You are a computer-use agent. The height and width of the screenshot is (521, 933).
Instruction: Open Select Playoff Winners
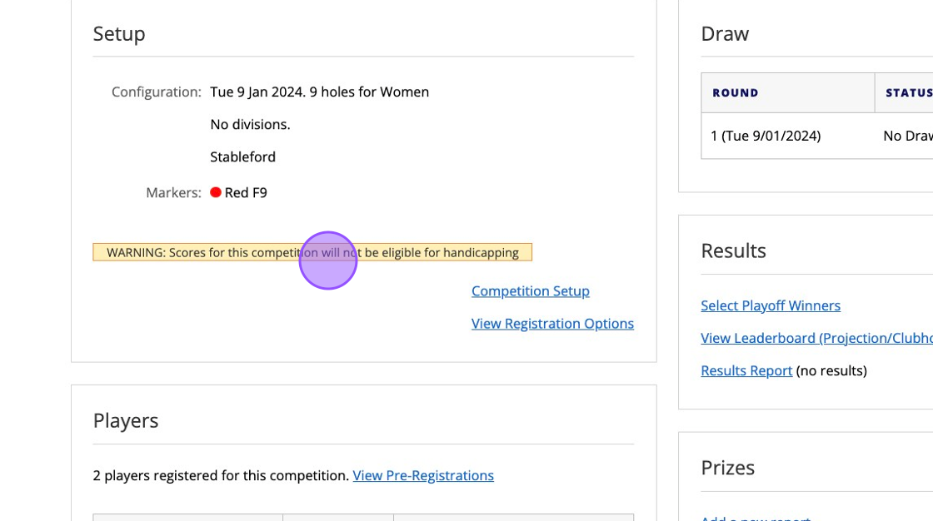coord(771,305)
